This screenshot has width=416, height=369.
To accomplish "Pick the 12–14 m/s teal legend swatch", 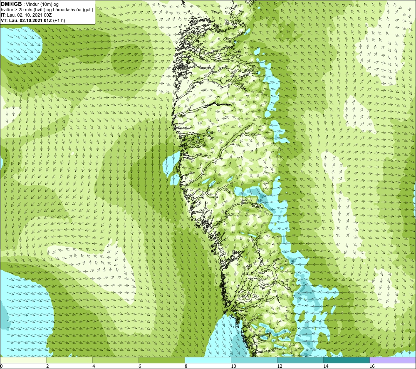I will (300, 360).
